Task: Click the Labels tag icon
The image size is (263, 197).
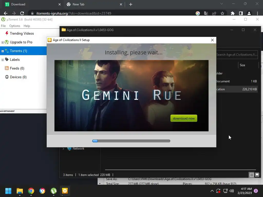Action: [7, 59]
